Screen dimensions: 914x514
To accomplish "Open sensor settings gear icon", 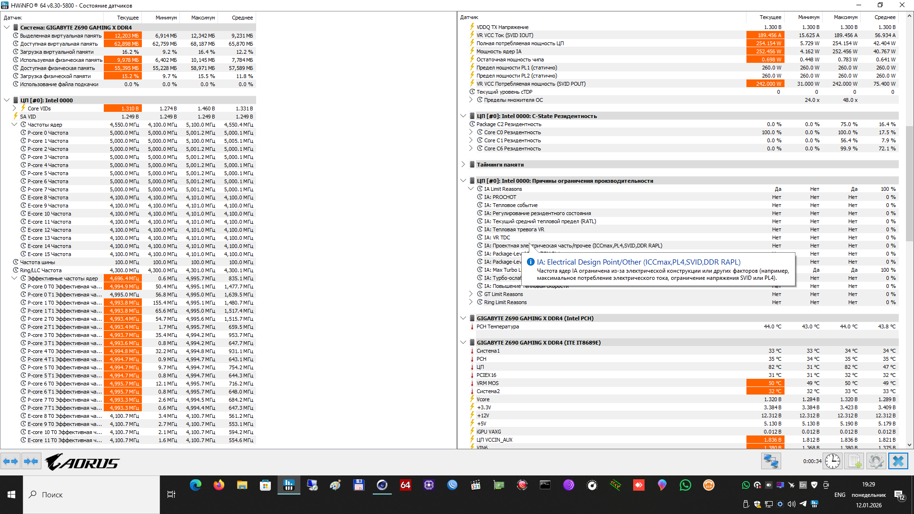I will click(x=876, y=461).
